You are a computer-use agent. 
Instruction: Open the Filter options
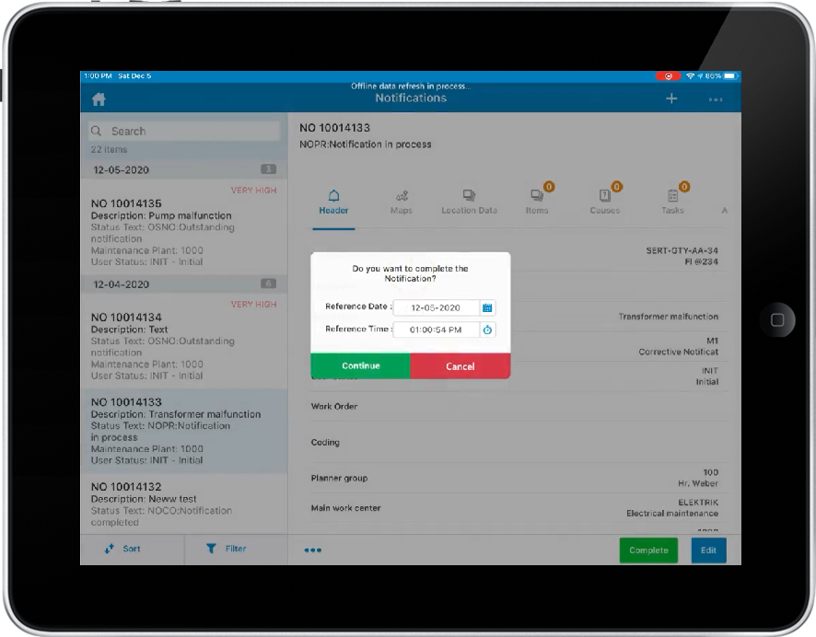[x=227, y=549]
